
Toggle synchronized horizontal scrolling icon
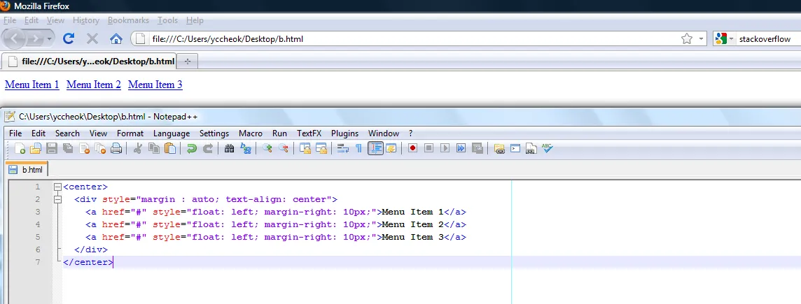321,148
